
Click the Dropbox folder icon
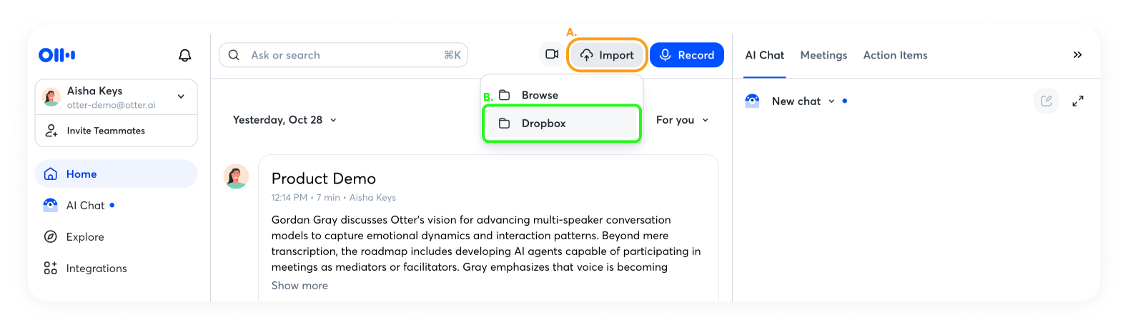[504, 123]
